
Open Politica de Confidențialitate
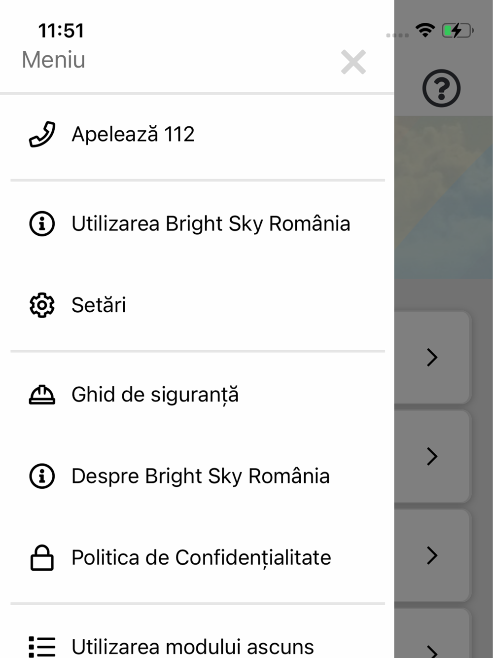[201, 558]
